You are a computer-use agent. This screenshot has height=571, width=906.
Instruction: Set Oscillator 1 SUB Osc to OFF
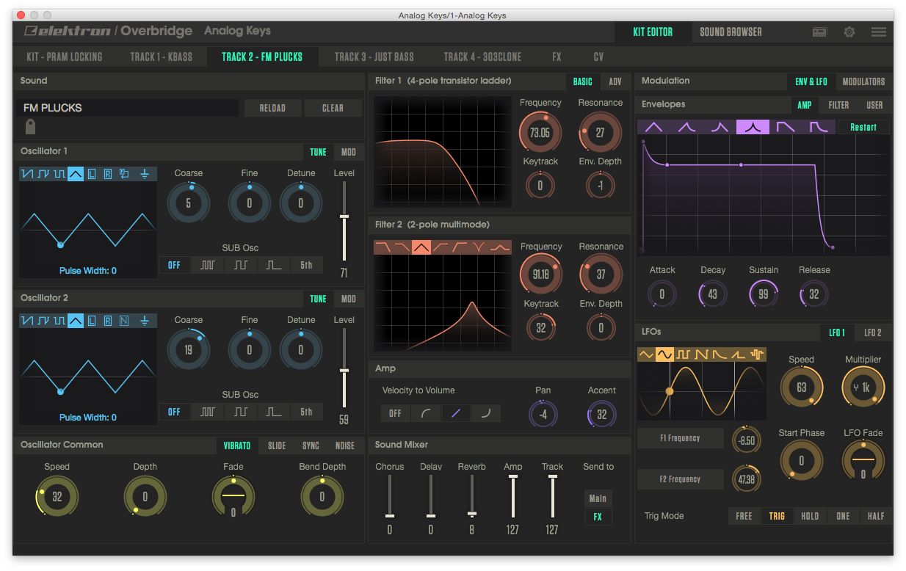[x=174, y=265]
